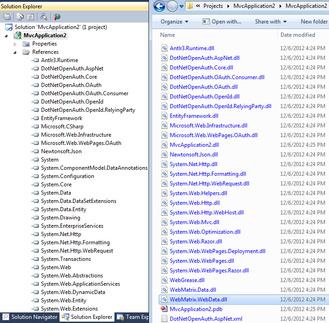This screenshot has width=329, height=323.
Task: Click the arrow after first MvcApplication2 breadcrumb
Action: [x=281, y=6]
